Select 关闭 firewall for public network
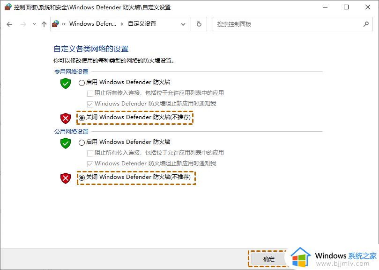Image resolution: width=379 pixels, height=270 pixels. click(82, 178)
